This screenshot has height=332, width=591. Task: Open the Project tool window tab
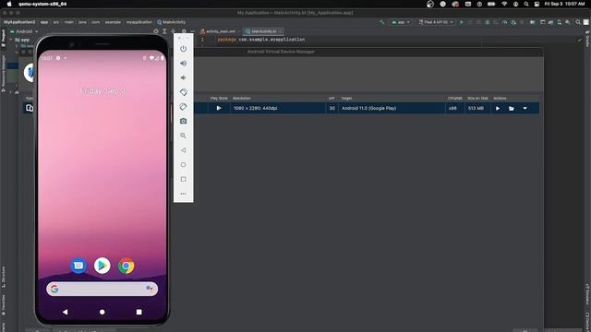pos(4,38)
